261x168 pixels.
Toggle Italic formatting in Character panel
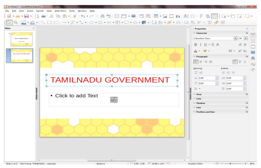(200, 45)
